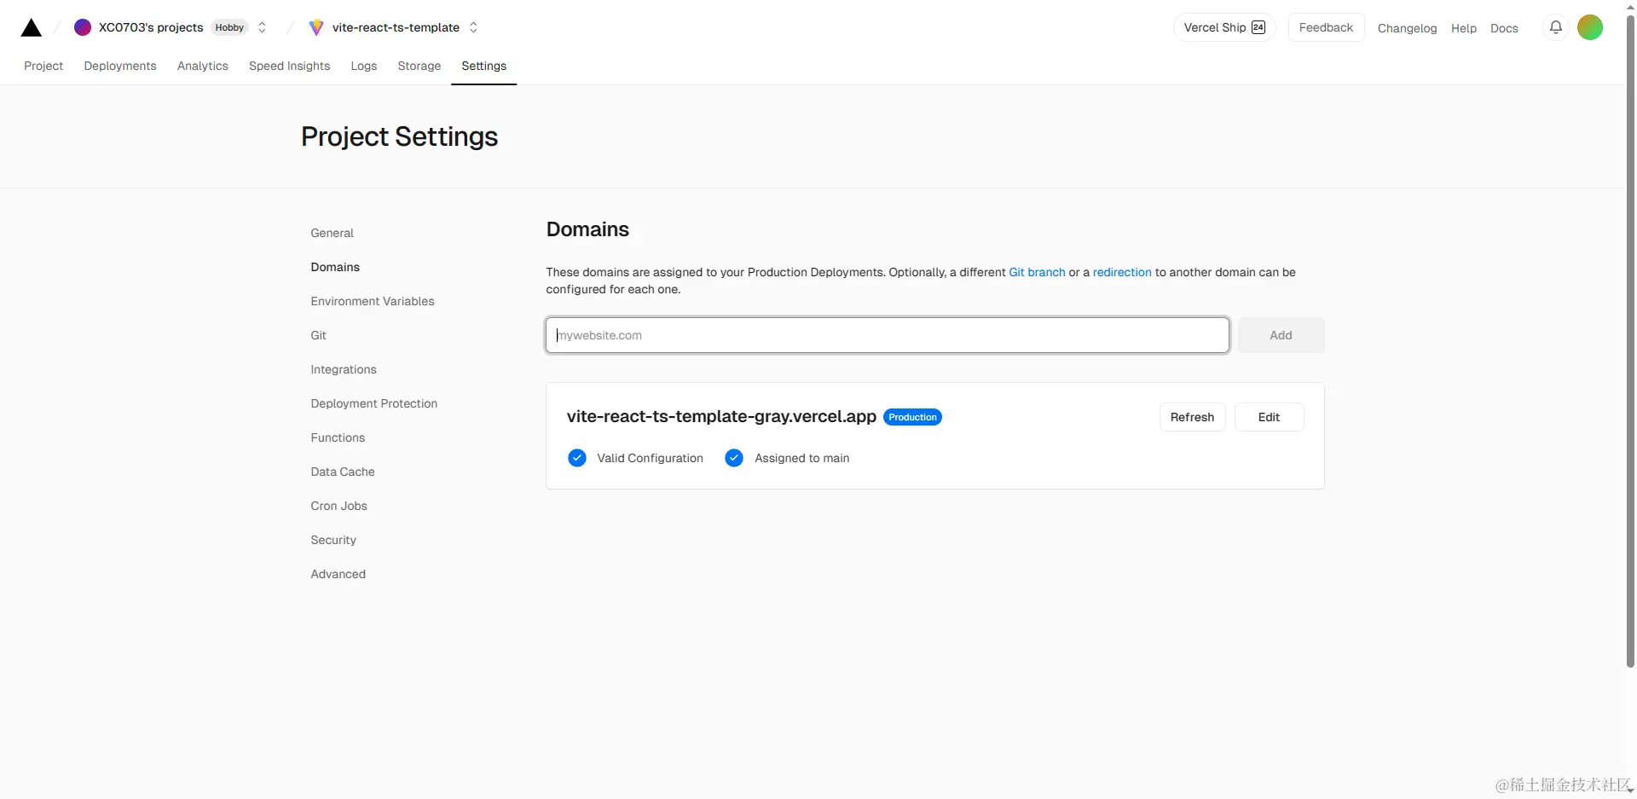Click the vite-react-ts-template breadcrumb name
This screenshot has height=799, width=1637.
[x=396, y=27]
